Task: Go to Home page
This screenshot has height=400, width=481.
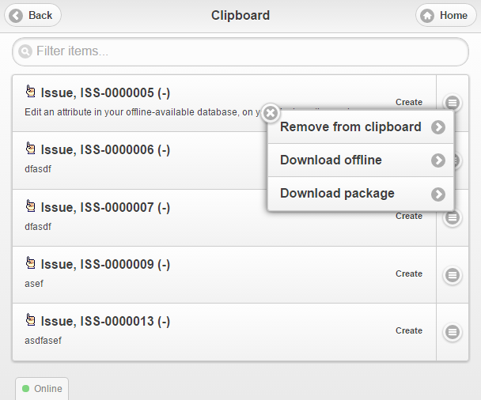Action: coord(448,15)
